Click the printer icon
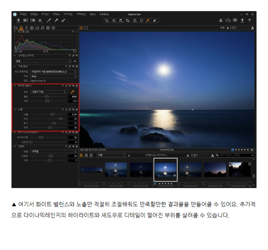This screenshot has width=268, height=250. click(235, 20)
